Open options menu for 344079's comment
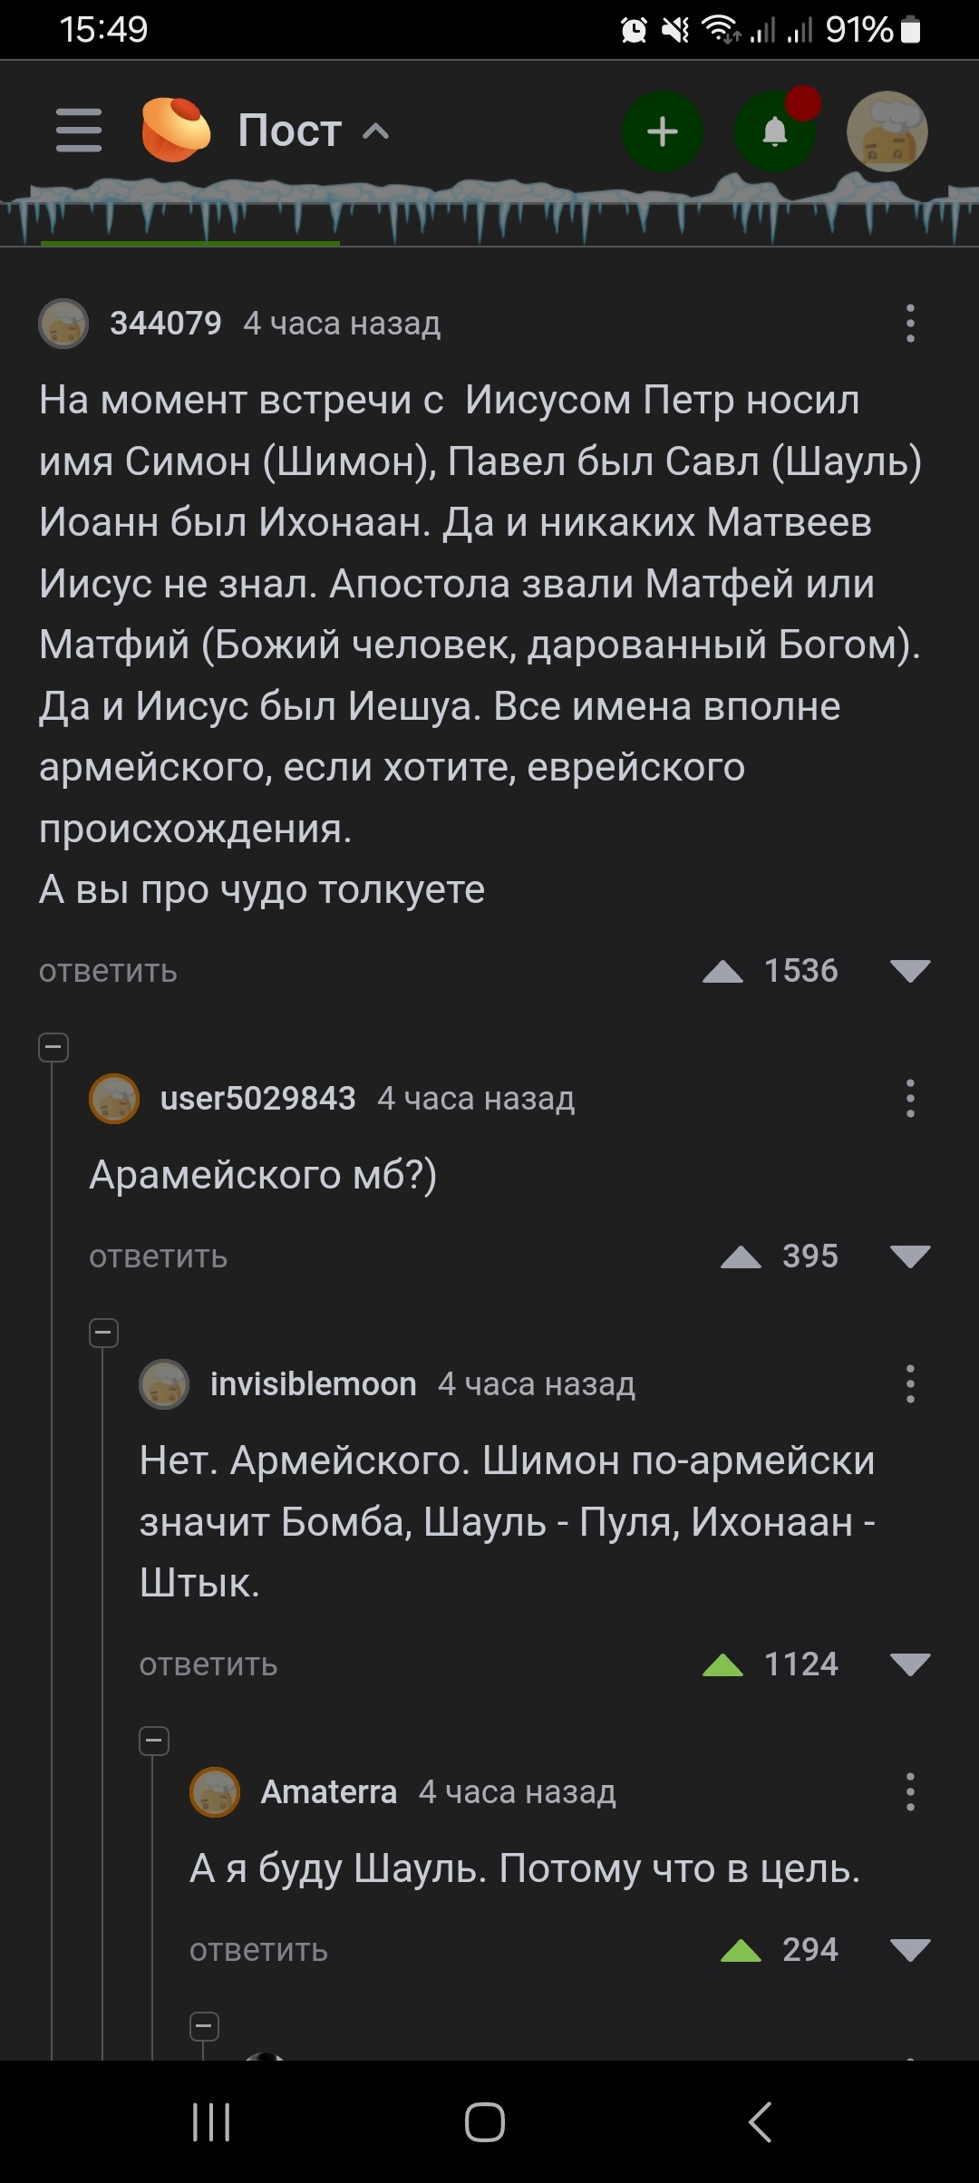The height and width of the screenshot is (2183, 979). [910, 324]
